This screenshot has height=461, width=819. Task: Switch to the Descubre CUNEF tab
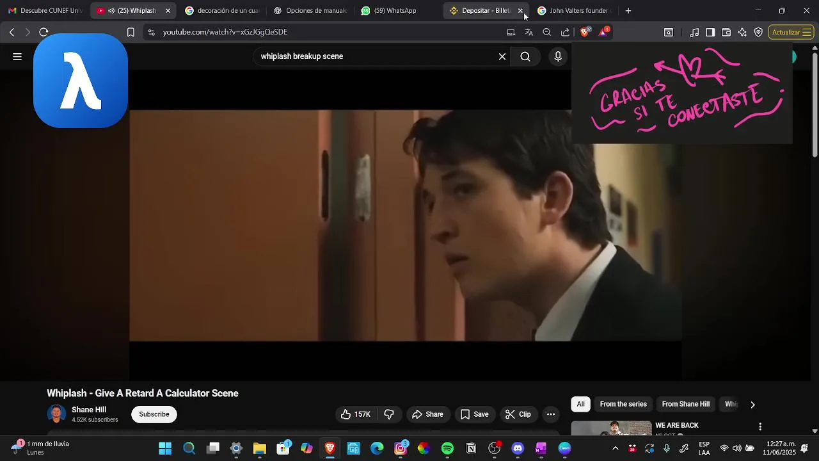point(45,11)
